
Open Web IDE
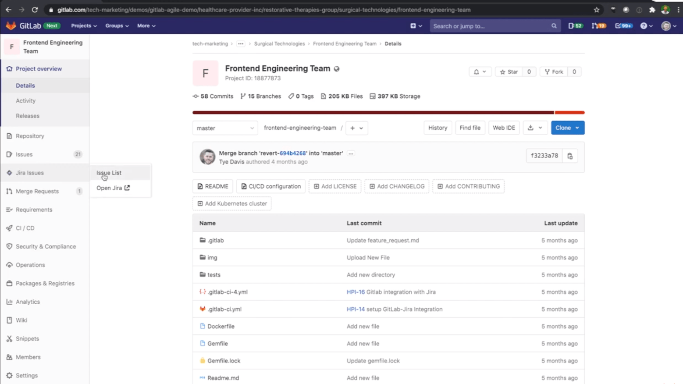pyautogui.click(x=504, y=128)
